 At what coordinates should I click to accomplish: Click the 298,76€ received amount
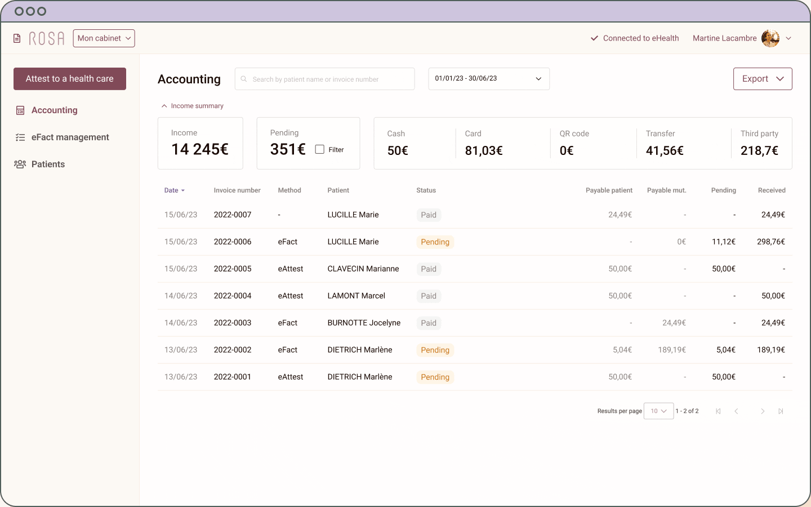(x=771, y=242)
